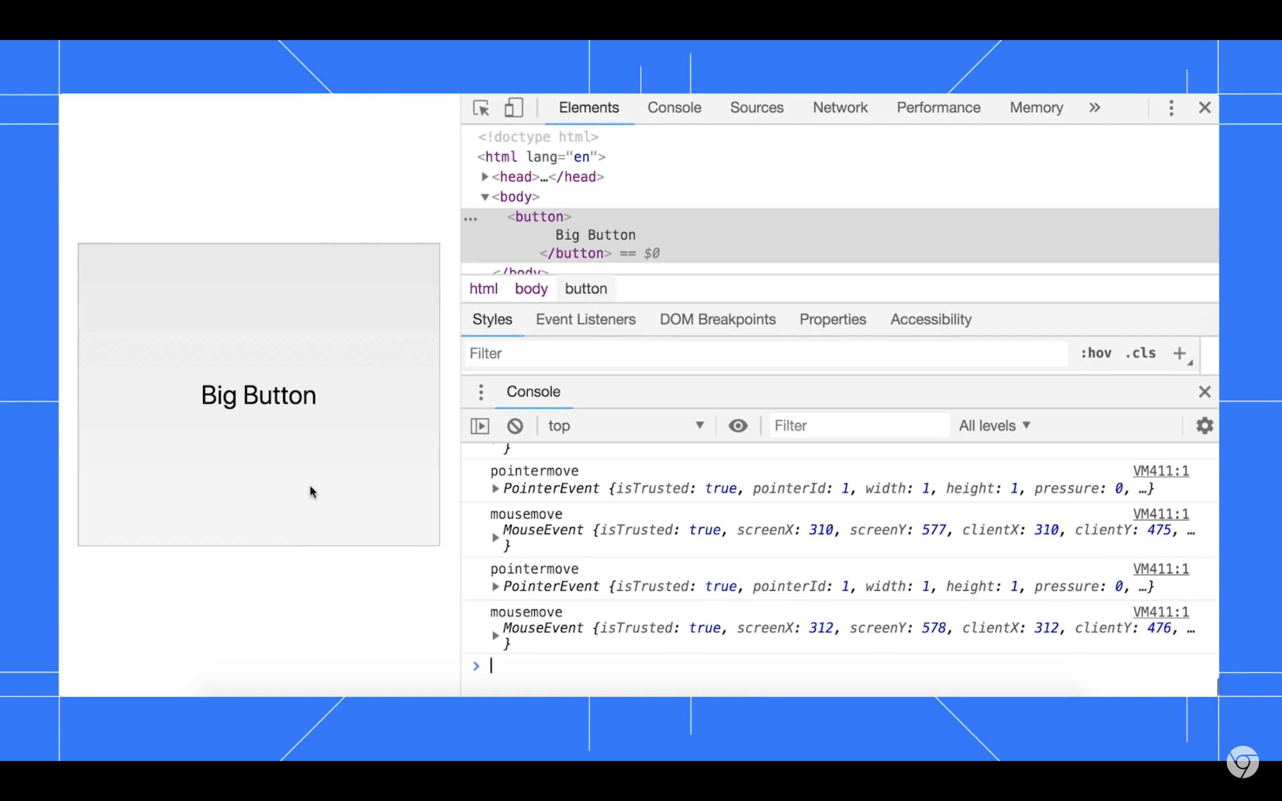Click the element picker inspector icon
The image size is (1282, 801).
[481, 107]
